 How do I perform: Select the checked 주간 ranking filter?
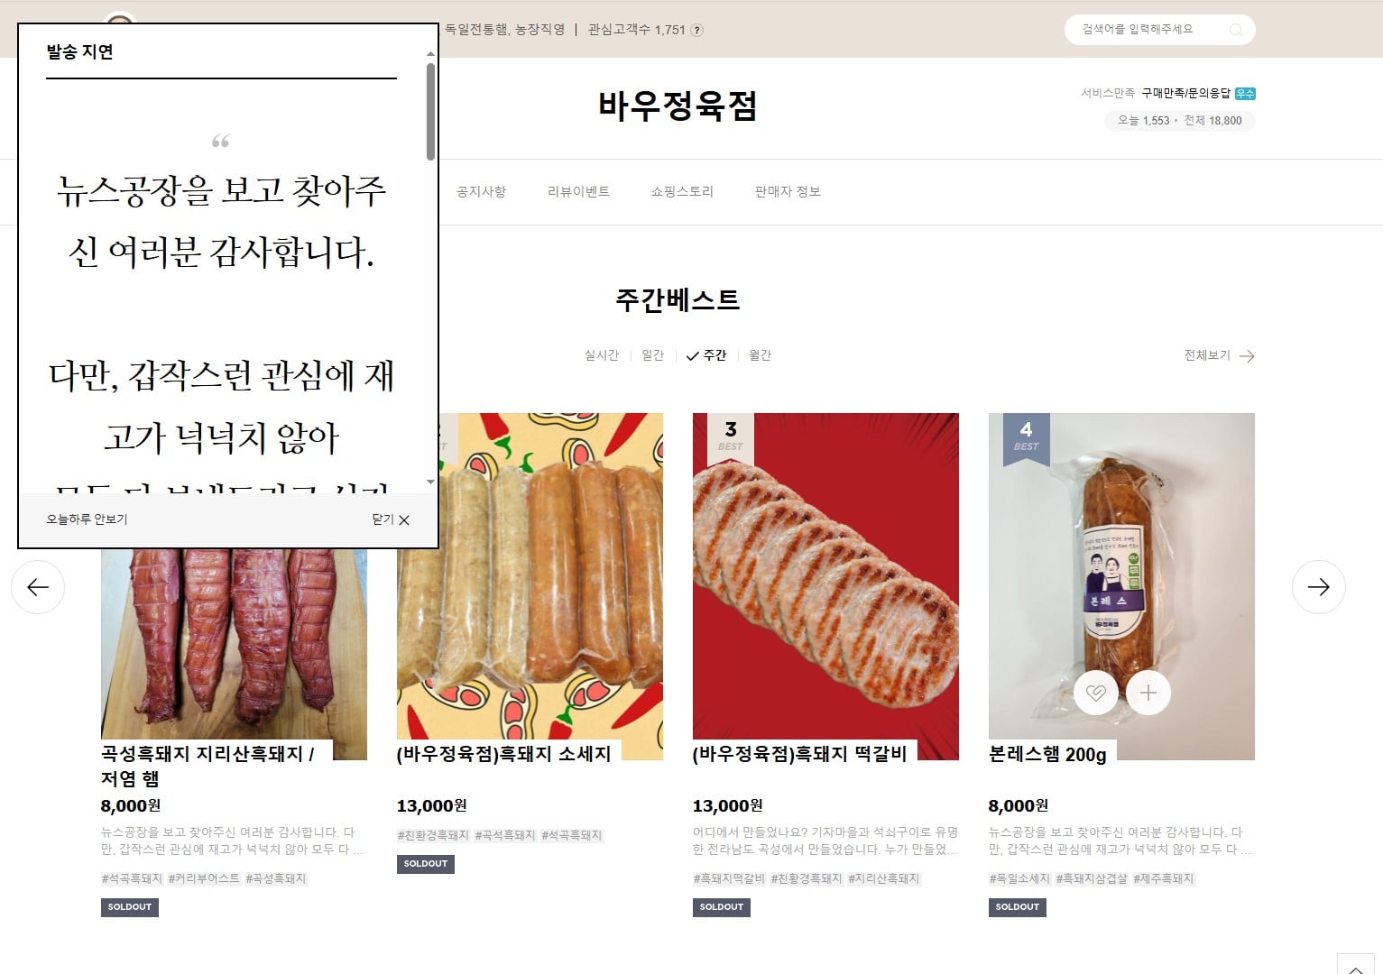pos(706,355)
